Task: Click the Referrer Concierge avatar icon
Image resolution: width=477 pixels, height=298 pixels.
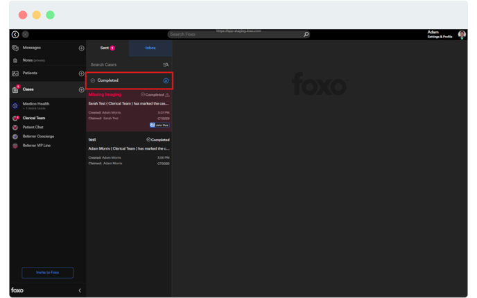Action: 15,137
